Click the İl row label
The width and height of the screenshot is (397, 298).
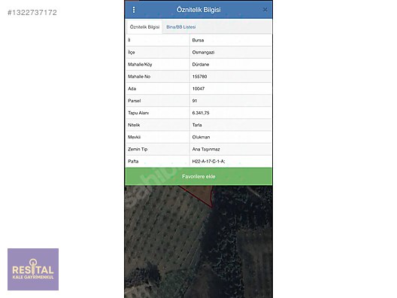tap(129, 40)
